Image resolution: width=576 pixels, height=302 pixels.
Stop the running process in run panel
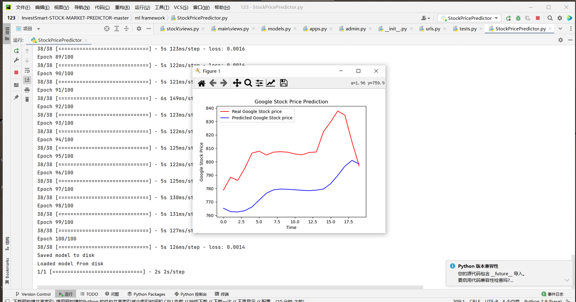click(x=16, y=72)
